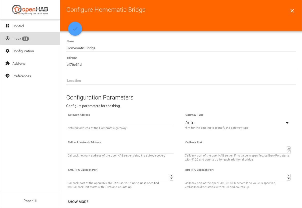Decrease the BIN-RPC Callback Port value
Viewport: 302px width, 208px height.
[289, 179]
